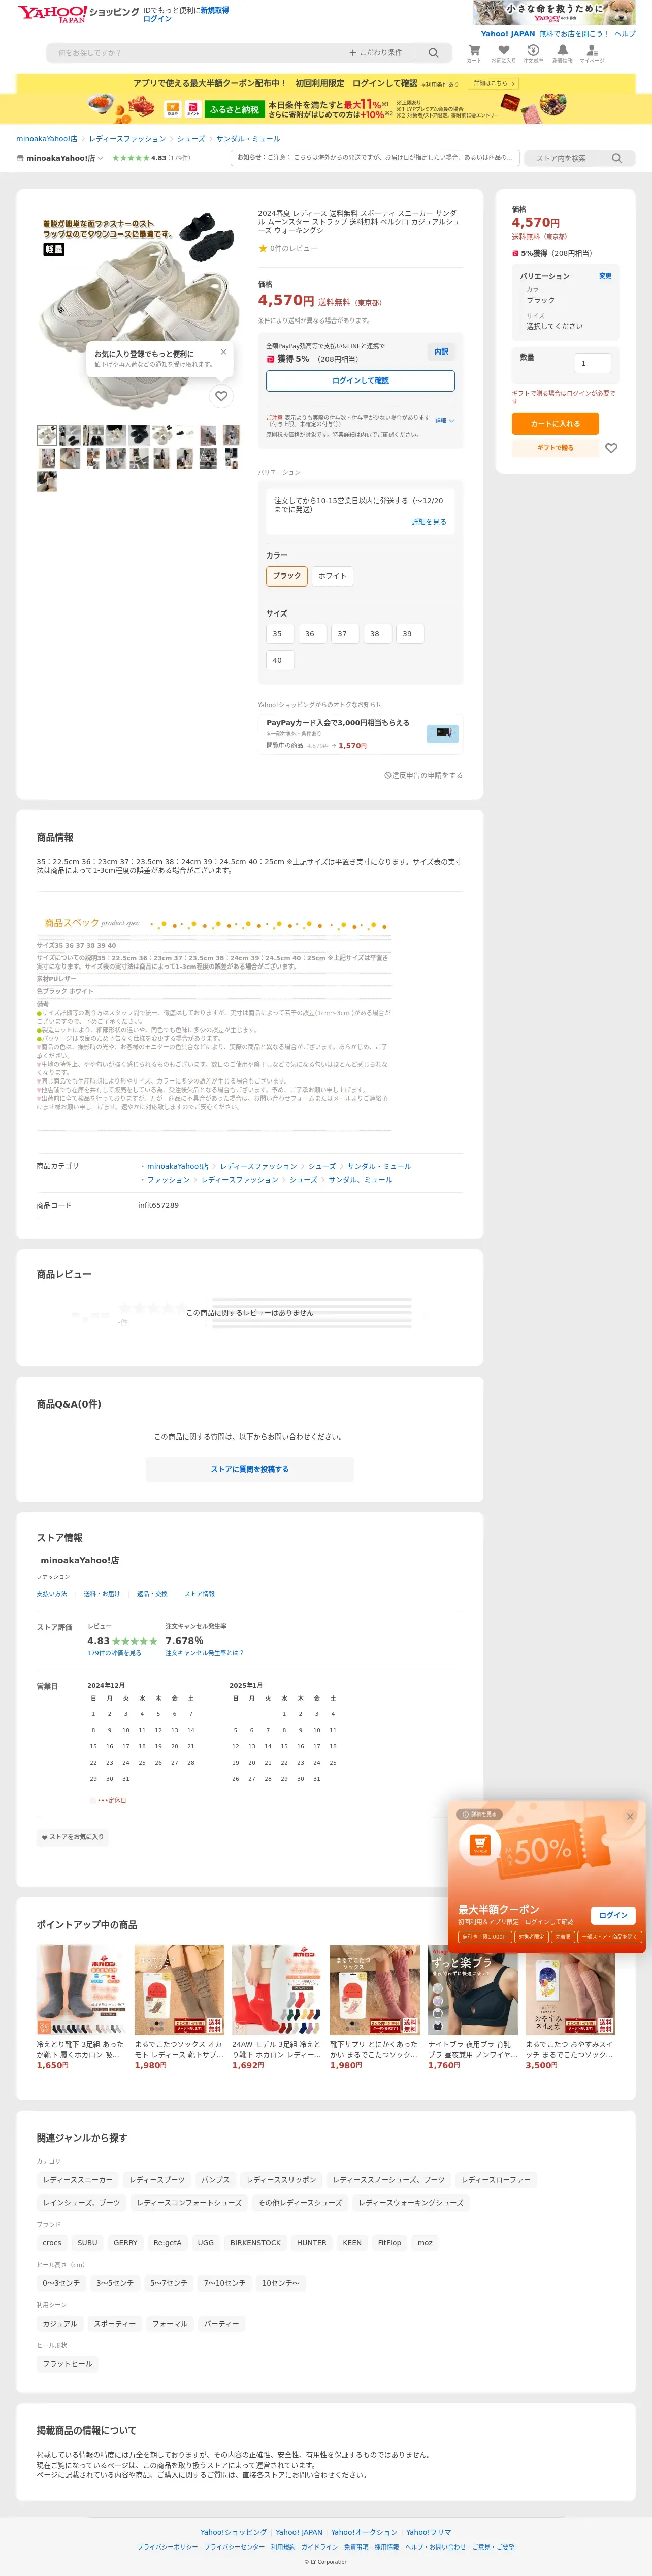The image size is (652, 2576).
Task: Open お気に入り heart icon in header
Action: [503, 53]
